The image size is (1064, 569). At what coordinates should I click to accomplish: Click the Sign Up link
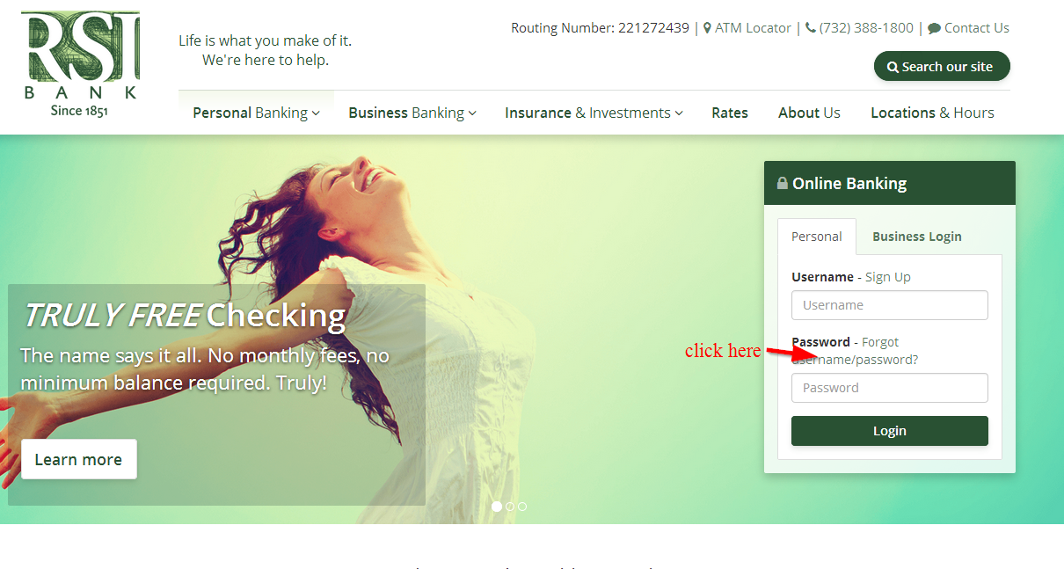(x=888, y=277)
